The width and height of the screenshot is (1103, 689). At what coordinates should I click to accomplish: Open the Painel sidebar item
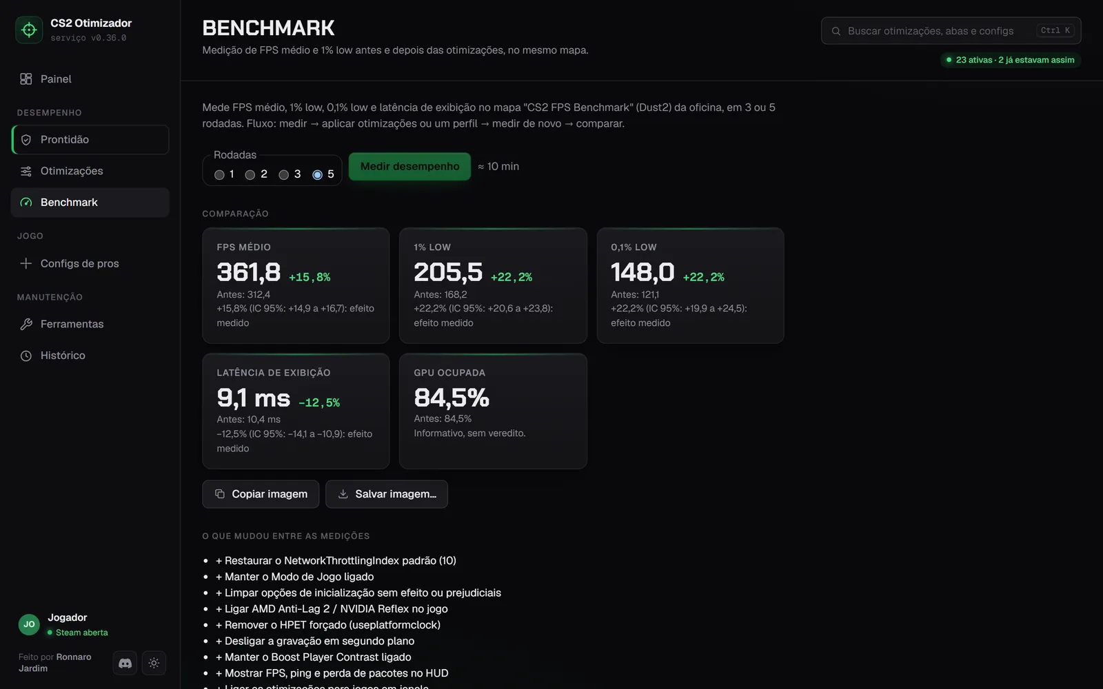point(90,79)
